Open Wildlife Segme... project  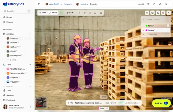point(18,69)
